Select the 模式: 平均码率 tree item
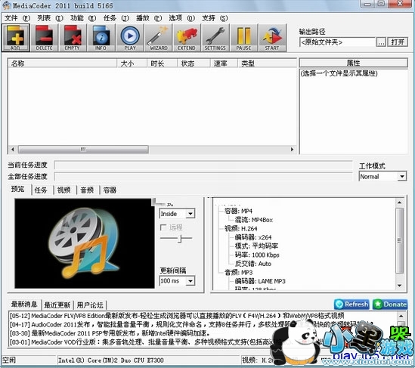 pos(256,246)
